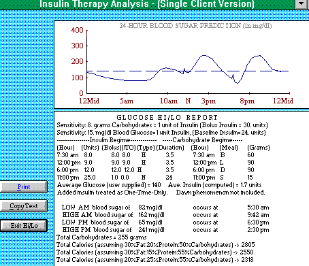Click the 9:42 am occurrence time
This screenshot has width=309, height=266.
pyautogui.click(x=258, y=215)
